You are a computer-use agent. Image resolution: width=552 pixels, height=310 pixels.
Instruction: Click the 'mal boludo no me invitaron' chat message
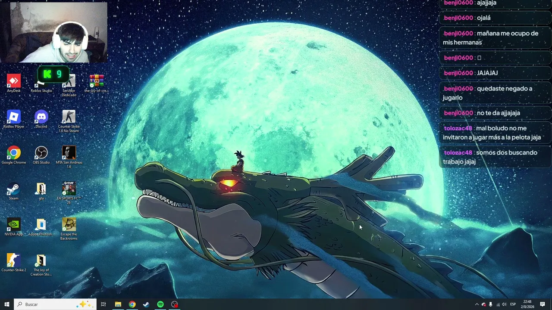[x=496, y=133]
